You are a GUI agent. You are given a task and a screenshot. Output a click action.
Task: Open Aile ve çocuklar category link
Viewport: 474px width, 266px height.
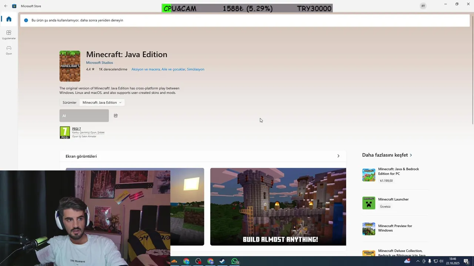point(173,69)
